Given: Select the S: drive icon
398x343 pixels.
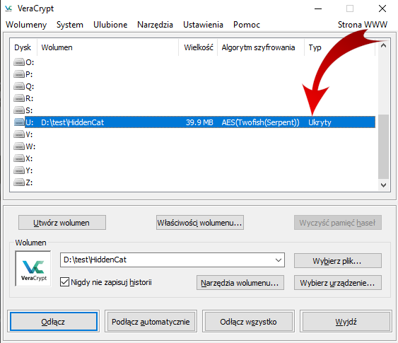Looking at the screenshot, I should [19, 110].
